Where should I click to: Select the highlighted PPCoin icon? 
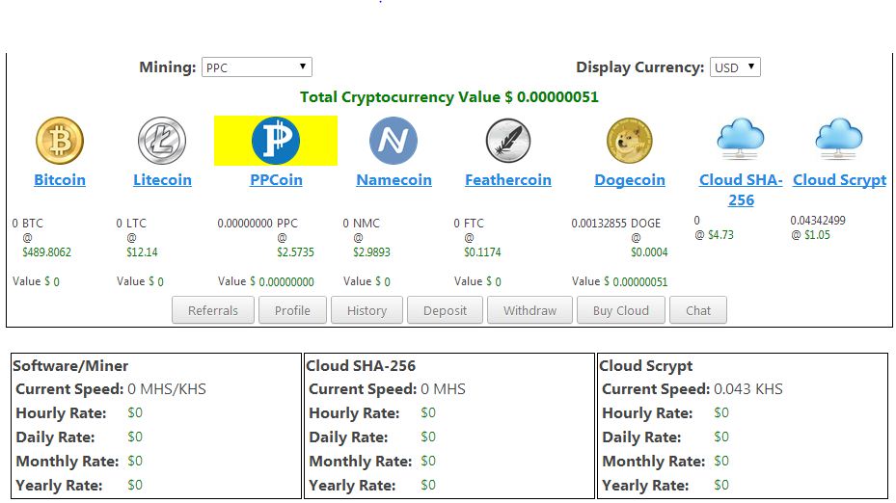click(276, 141)
